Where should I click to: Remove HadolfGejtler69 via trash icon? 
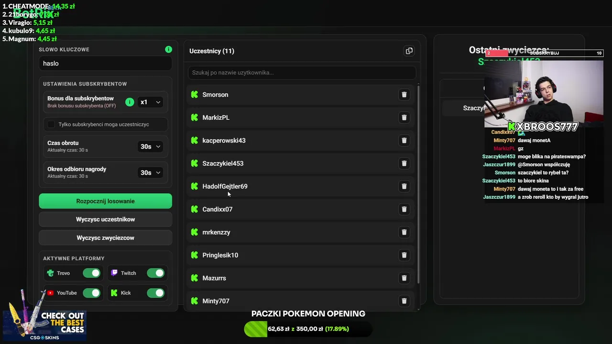[404, 186]
